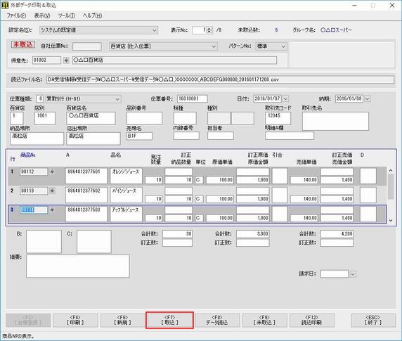Click the 取引先名 empty field

(335, 121)
